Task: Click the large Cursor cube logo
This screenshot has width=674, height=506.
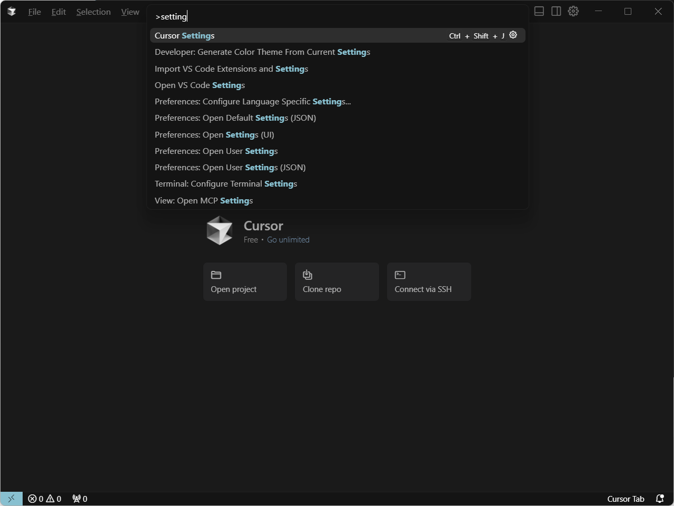Action: [x=220, y=230]
